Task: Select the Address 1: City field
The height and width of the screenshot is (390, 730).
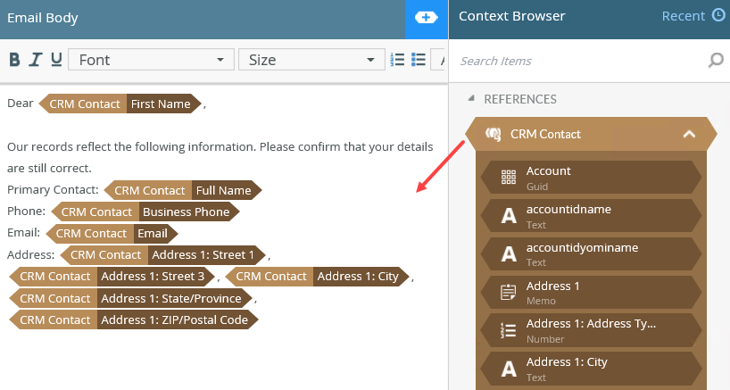Action: pos(591,369)
